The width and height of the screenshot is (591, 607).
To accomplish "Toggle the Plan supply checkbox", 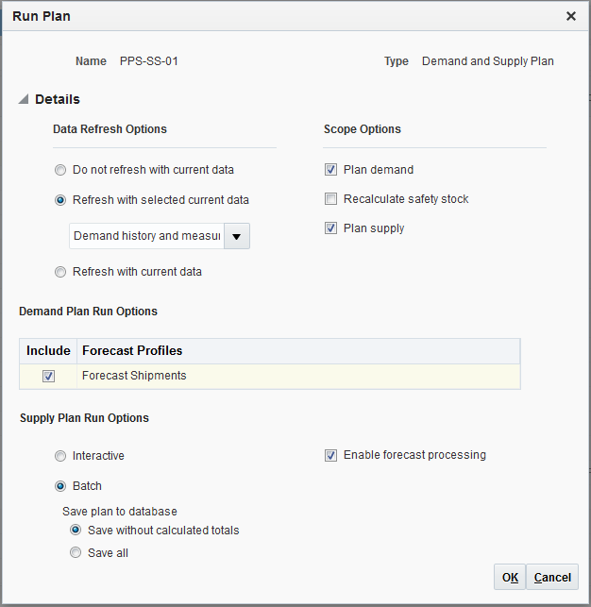I will [x=330, y=228].
